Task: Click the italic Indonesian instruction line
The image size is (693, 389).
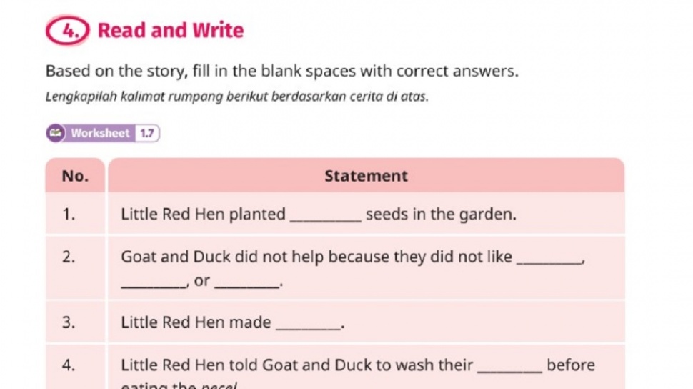Action: [236, 97]
